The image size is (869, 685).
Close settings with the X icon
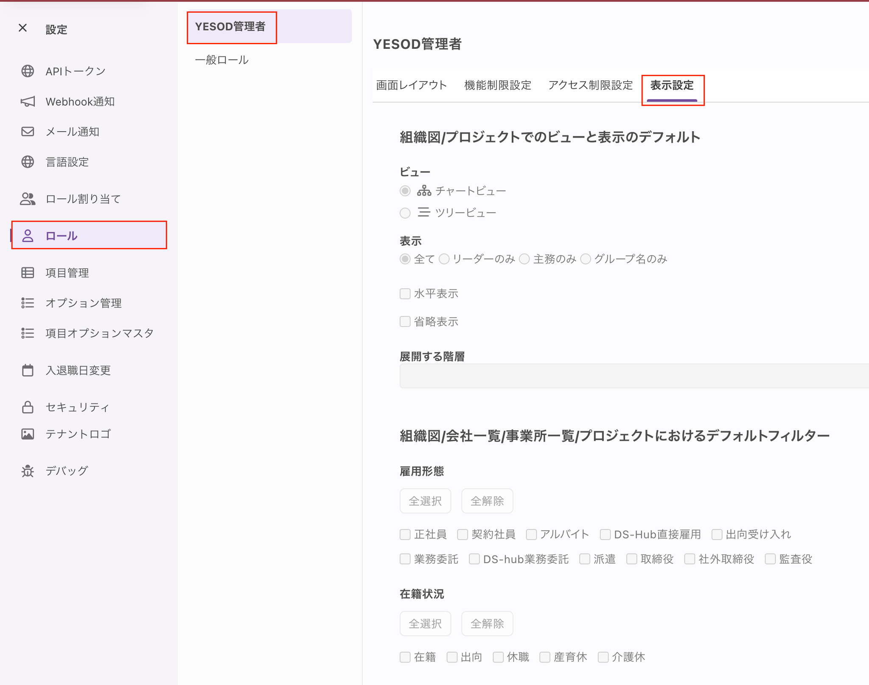point(23,28)
